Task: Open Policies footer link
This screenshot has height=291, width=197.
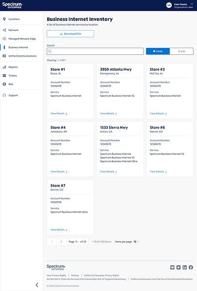Action: [x=75, y=275]
